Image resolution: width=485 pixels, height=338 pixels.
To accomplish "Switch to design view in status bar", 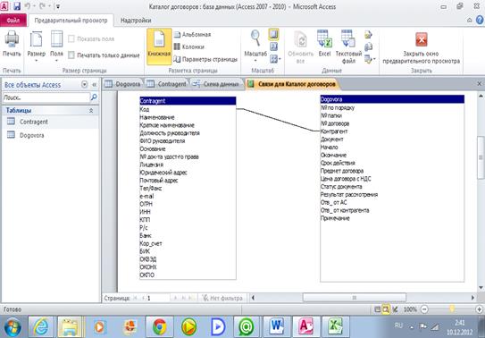I will pos(395,308).
